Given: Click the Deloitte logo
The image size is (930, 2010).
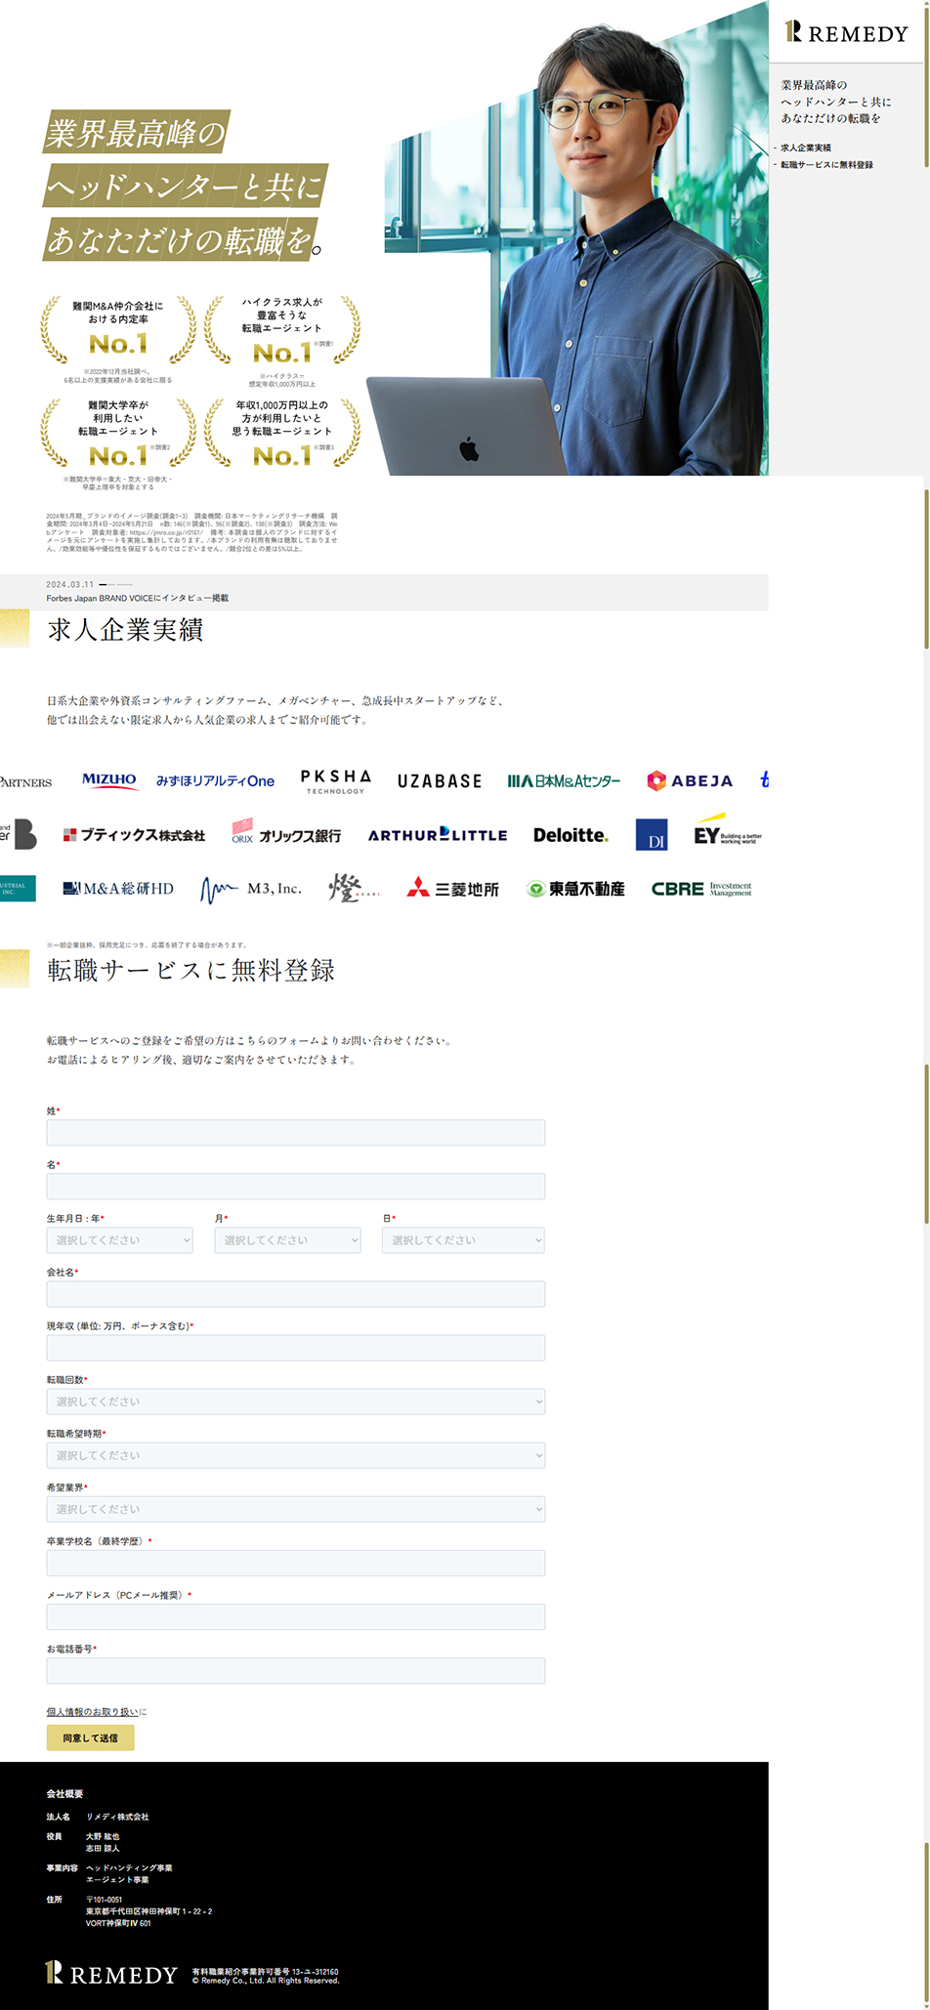Looking at the screenshot, I should point(571,835).
